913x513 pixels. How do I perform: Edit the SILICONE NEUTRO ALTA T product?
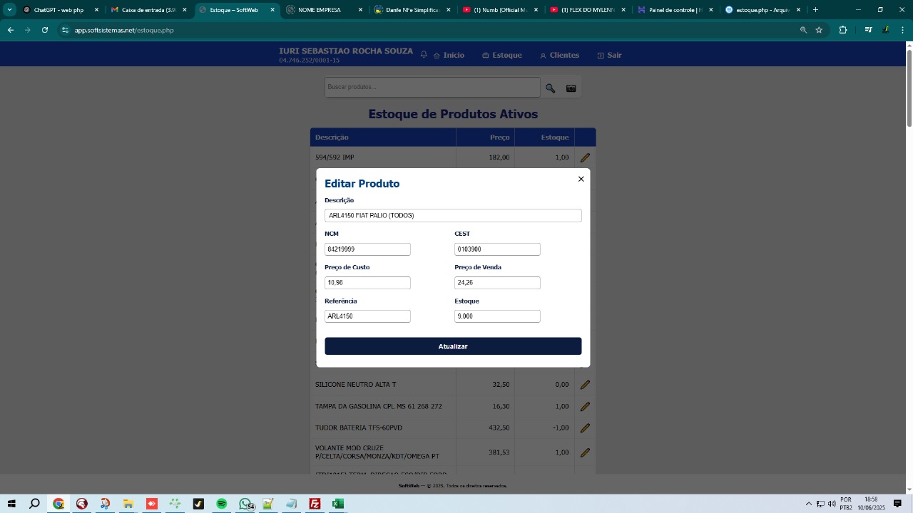tap(585, 384)
